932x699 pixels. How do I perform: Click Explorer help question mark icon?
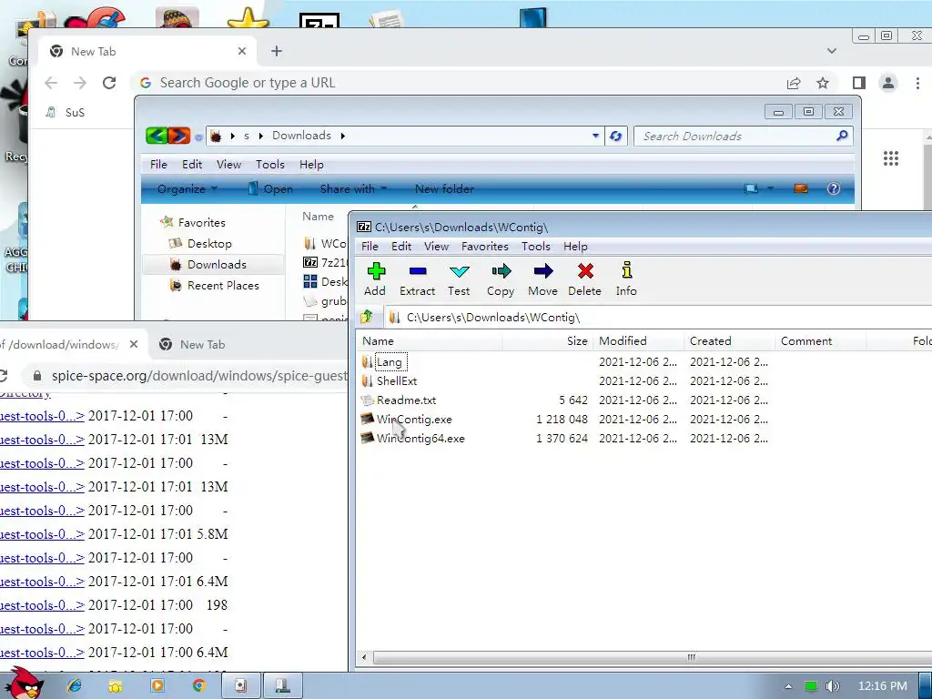tap(834, 189)
